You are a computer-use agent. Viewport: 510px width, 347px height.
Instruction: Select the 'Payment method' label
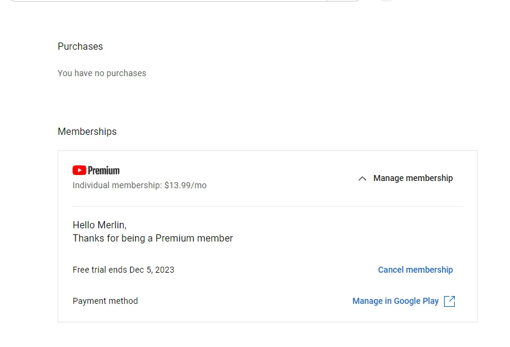[x=105, y=301]
